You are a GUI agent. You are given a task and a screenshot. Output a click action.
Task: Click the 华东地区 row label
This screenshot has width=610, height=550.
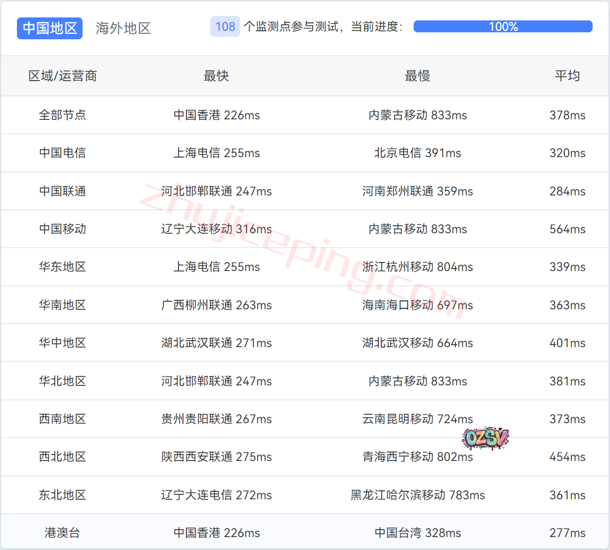[63, 267]
